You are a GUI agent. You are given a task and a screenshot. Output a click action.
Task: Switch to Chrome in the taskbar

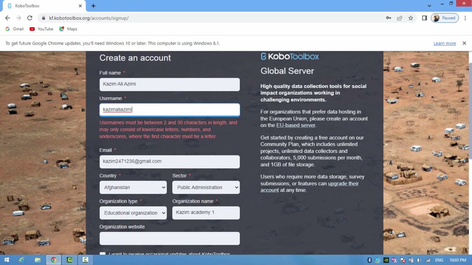pyautogui.click(x=53, y=260)
